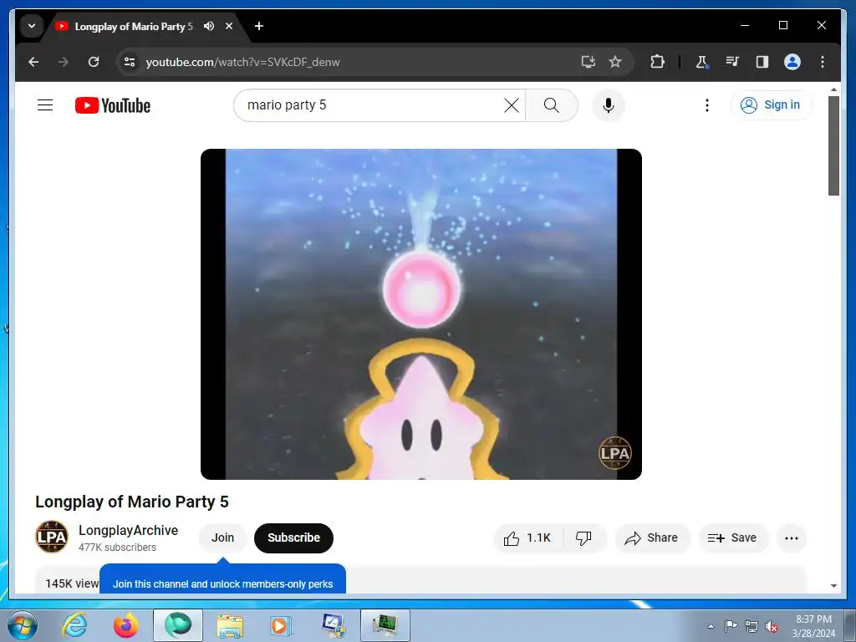Viewport: 856px width, 642px height.
Task: Open Windows Media Player taskbar icon
Action: pos(281,625)
